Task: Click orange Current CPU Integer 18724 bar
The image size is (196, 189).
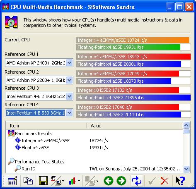Action: pos(133,40)
